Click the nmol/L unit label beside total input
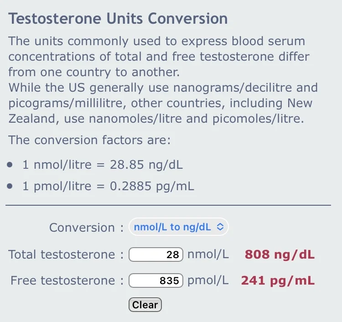Image resolution: width=342 pixels, height=322 pixels. pos(208,254)
